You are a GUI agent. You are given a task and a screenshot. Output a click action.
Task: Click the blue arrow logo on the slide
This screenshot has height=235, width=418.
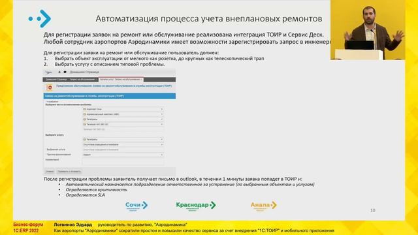click(40, 19)
